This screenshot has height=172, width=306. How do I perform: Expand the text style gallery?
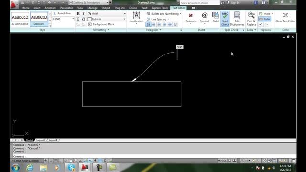coord(50,25)
